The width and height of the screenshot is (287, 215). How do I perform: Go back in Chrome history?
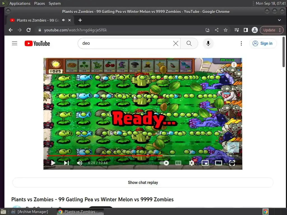[11, 30]
